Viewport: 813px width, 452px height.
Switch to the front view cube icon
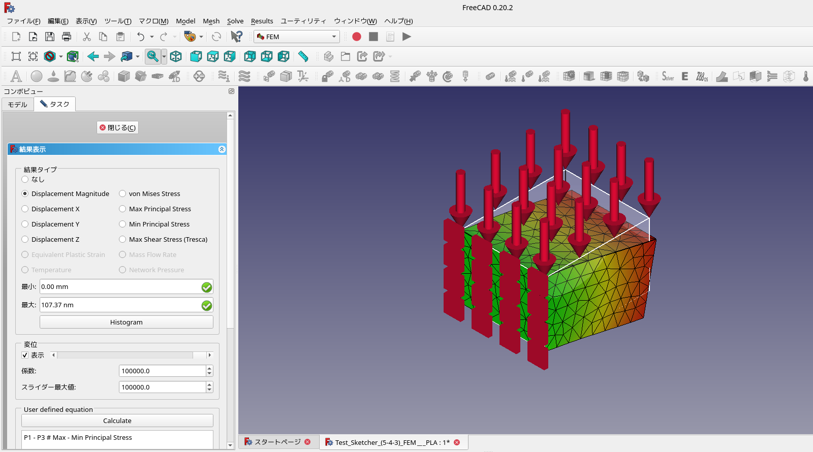pyautogui.click(x=196, y=56)
